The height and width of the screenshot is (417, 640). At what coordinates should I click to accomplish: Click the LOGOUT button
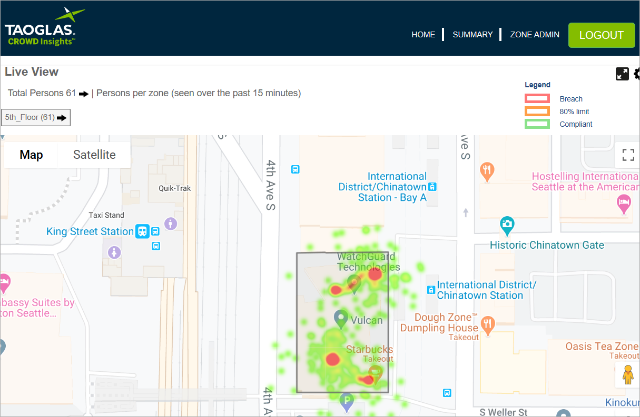[x=601, y=35]
